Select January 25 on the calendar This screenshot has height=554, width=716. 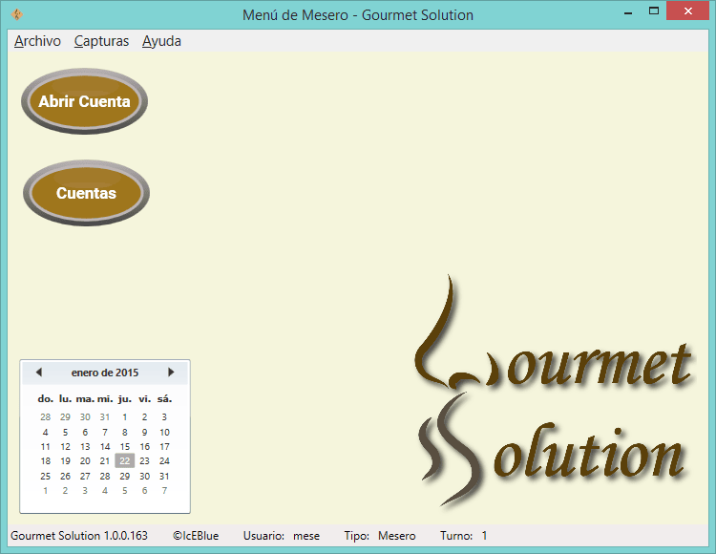click(x=45, y=476)
